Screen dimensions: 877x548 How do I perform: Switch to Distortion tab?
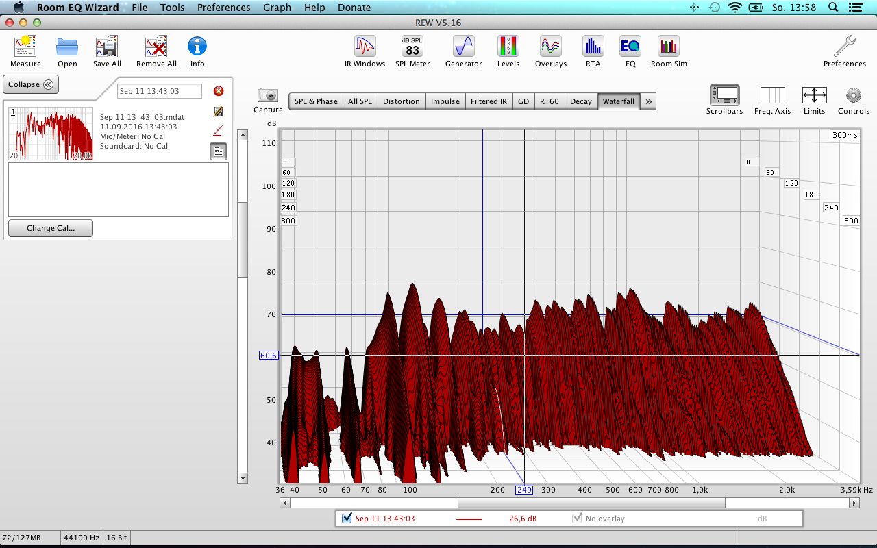401,101
